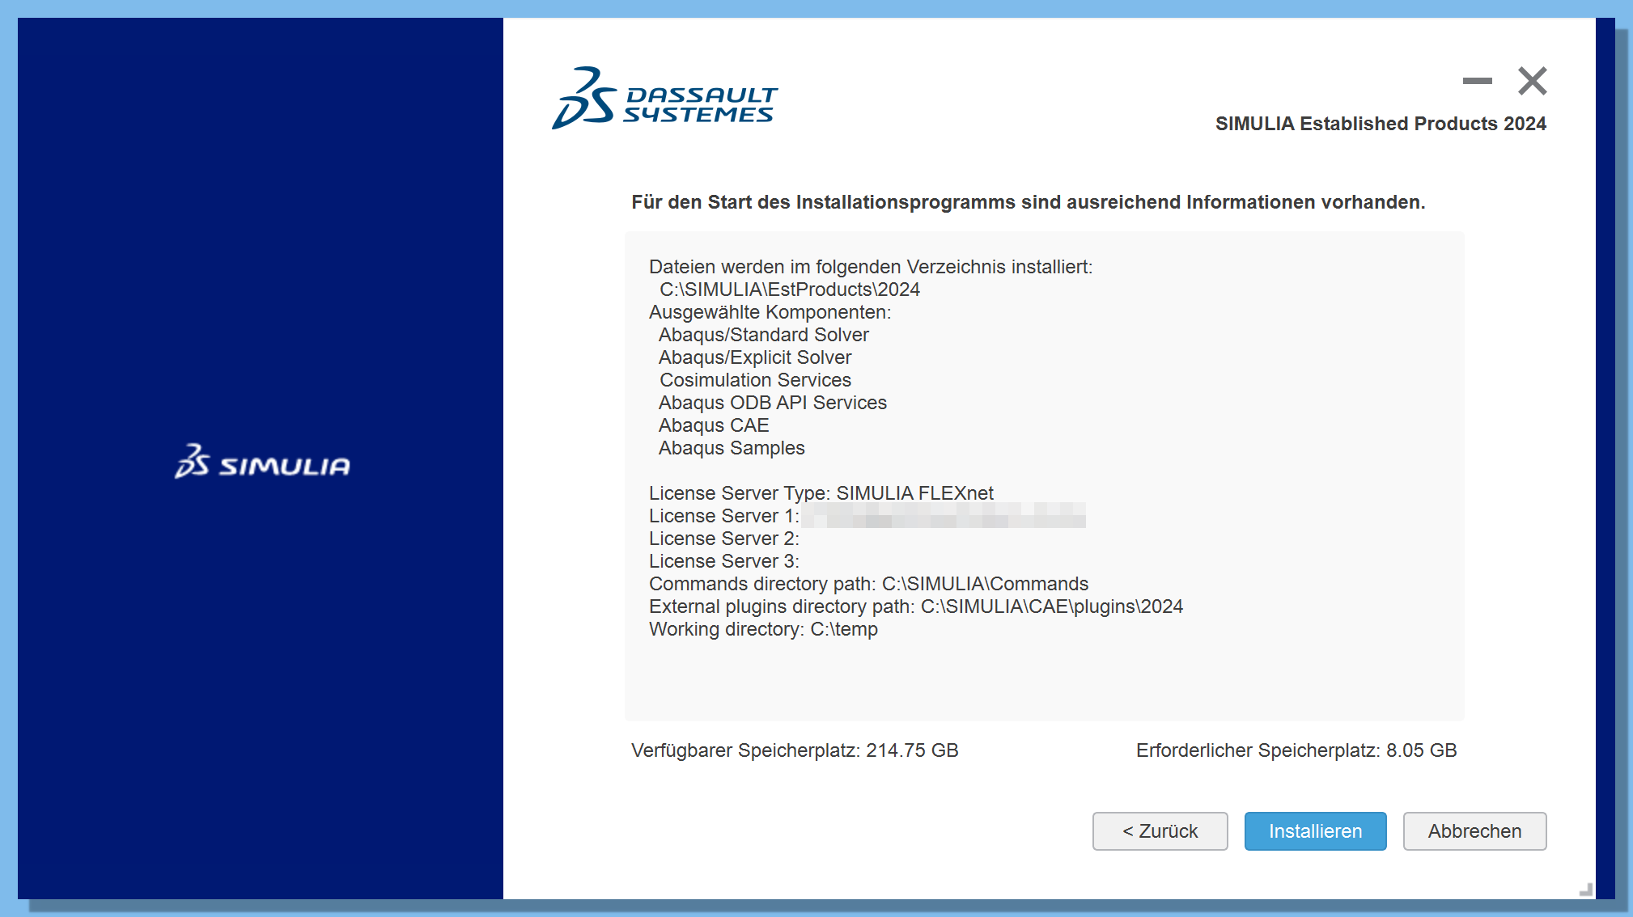Click the Installieren button

pyautogui.click(x=1315, y=831)
